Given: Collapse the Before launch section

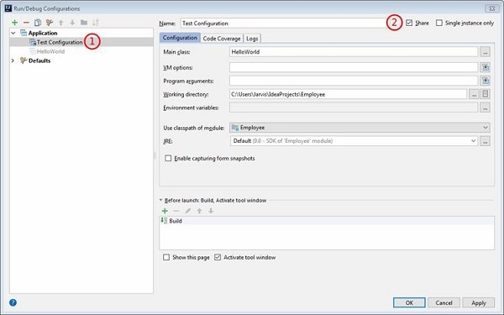Looking at the screenshot, I should pos(161,200).
